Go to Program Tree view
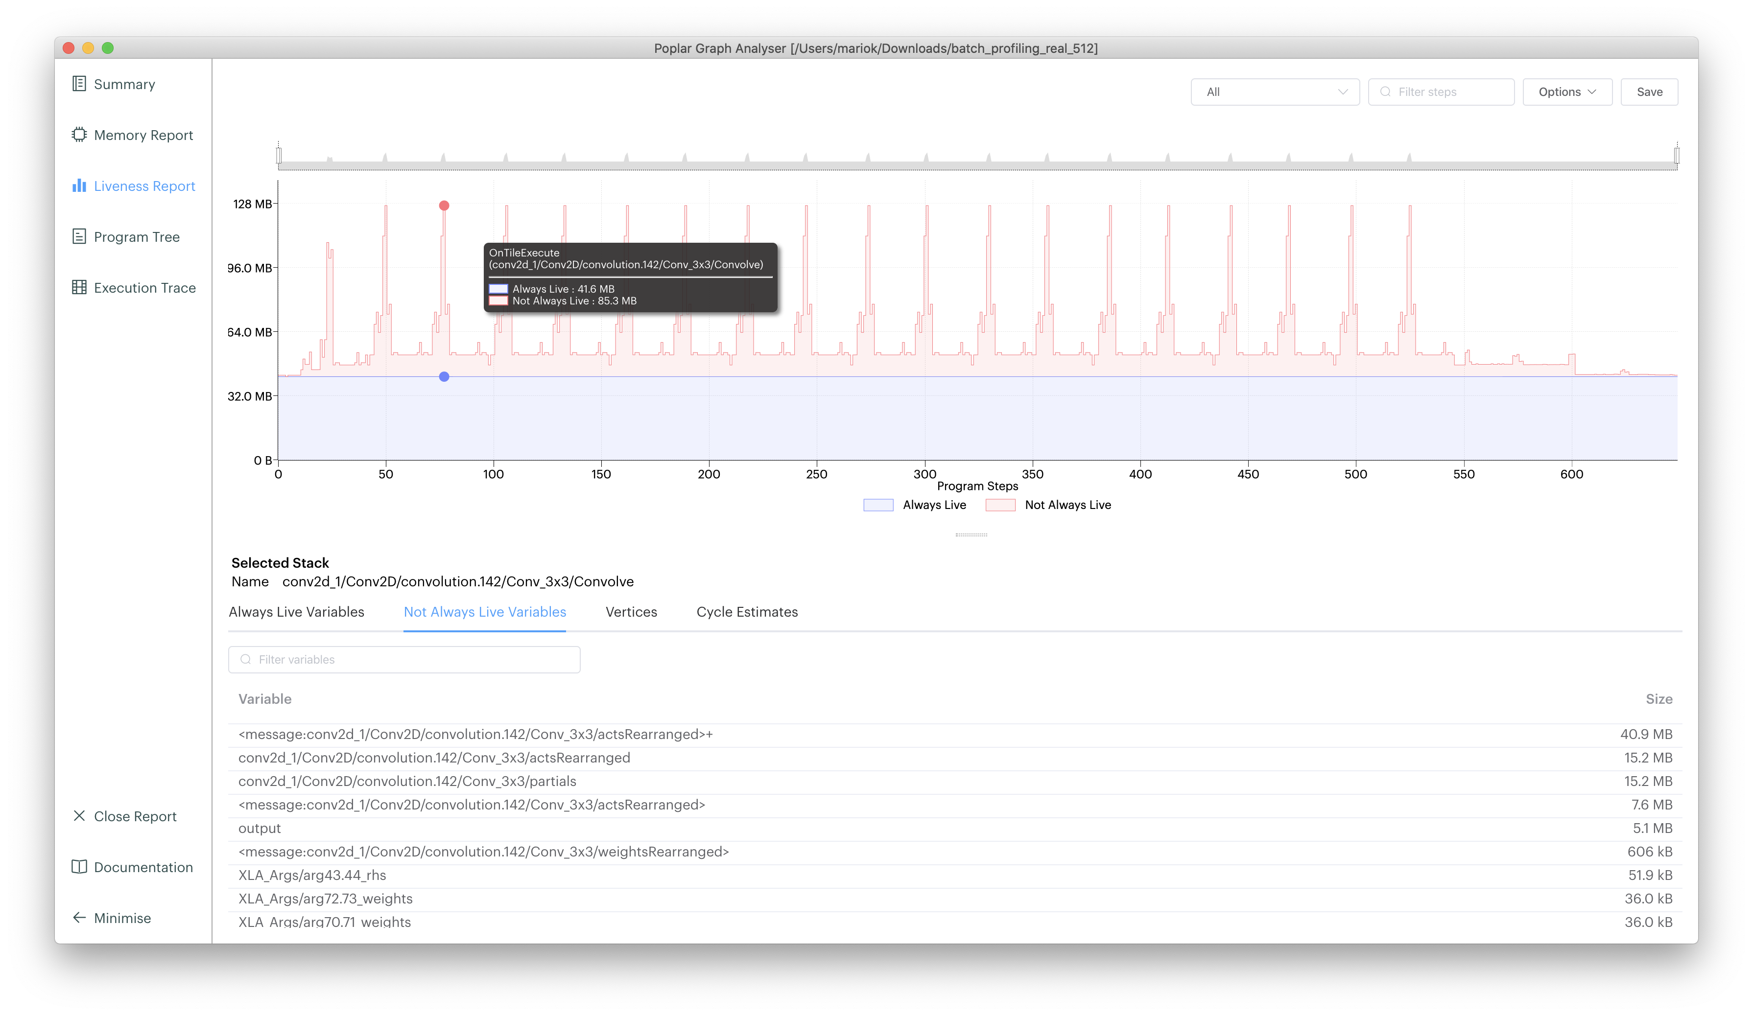The width and height of the screenshot is (1753, 1016). point(136,236)
